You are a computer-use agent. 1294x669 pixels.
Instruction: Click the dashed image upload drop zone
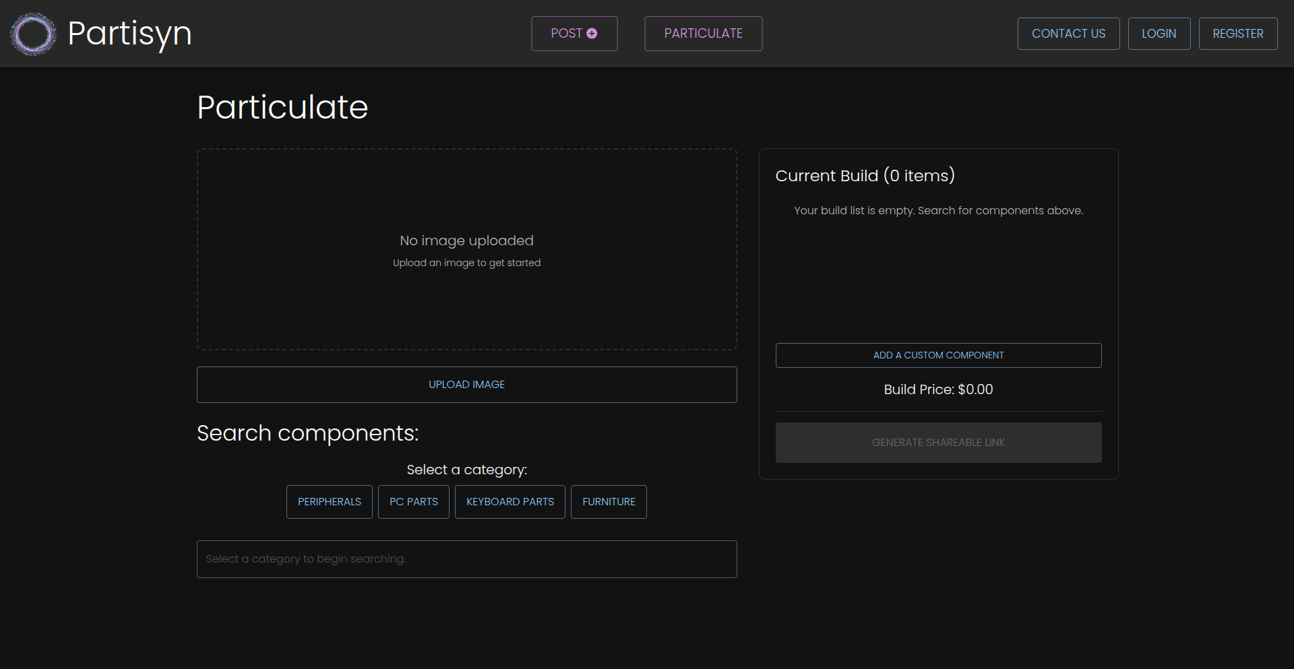tap(466, 249)
